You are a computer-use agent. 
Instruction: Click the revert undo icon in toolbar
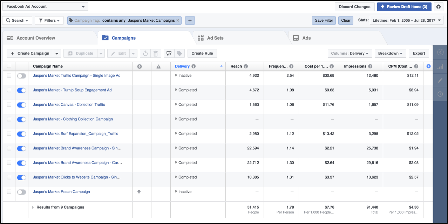[145, 54]
